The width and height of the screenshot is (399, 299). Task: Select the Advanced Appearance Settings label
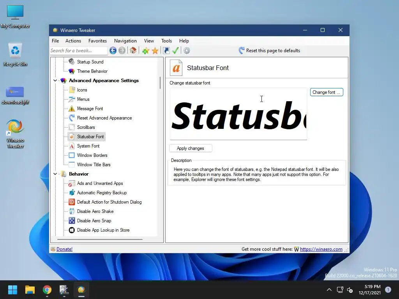104,81
